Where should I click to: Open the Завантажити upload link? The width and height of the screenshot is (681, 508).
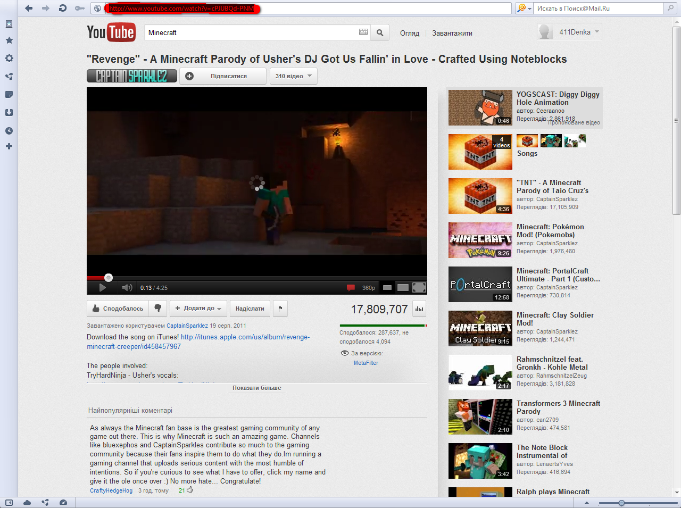pyautogui.click(x=452, y=33)
